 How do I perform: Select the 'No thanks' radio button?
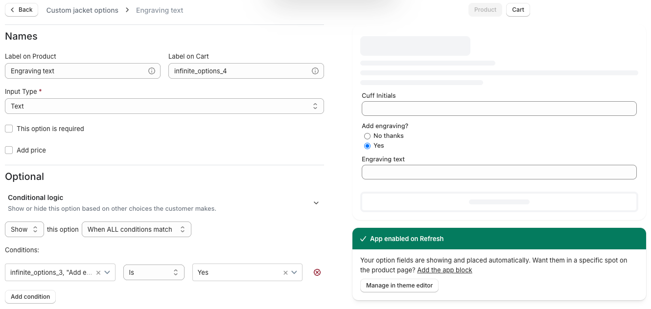367,136
